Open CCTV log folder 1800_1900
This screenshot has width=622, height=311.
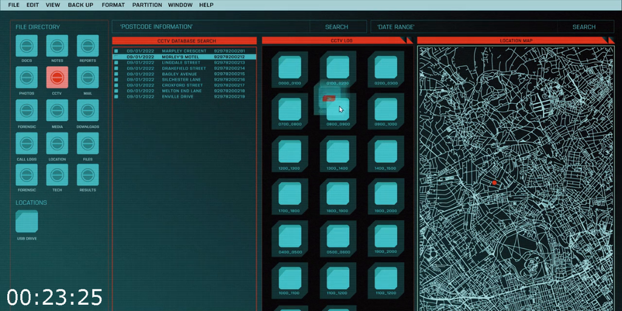[x=338, y=194]
